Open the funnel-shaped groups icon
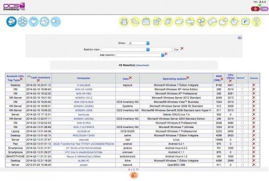 [x=33, y=22]
